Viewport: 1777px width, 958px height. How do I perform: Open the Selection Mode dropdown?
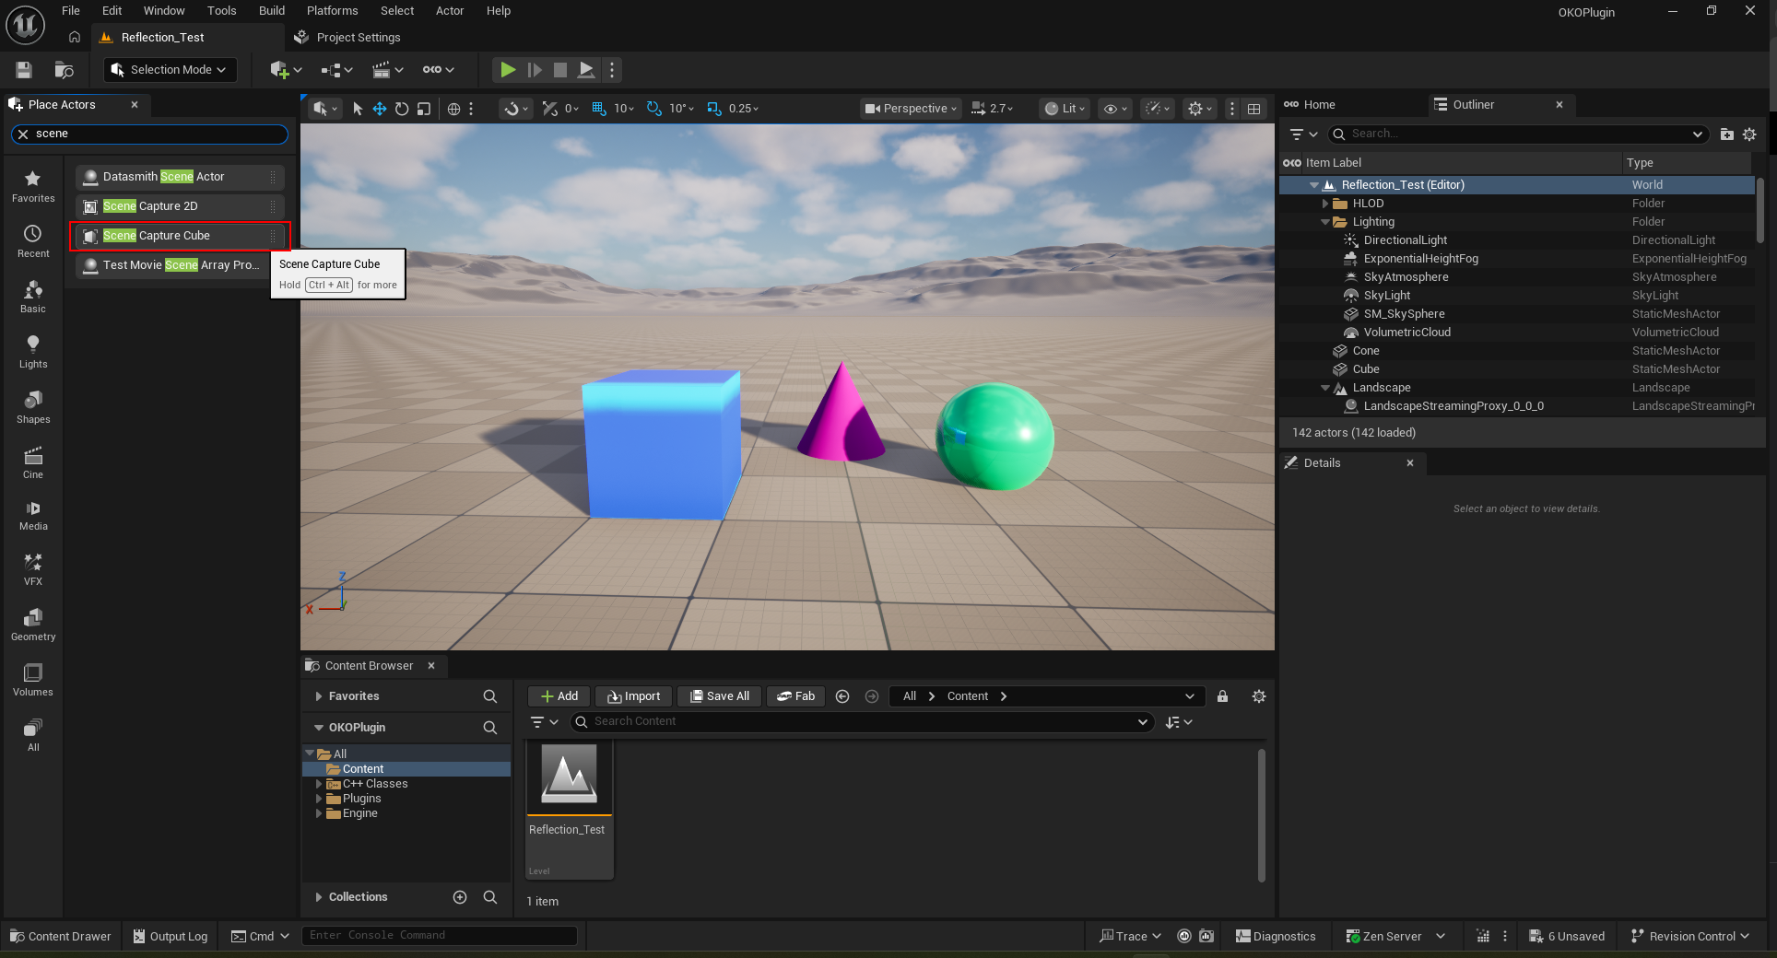(x=170, y=70)
